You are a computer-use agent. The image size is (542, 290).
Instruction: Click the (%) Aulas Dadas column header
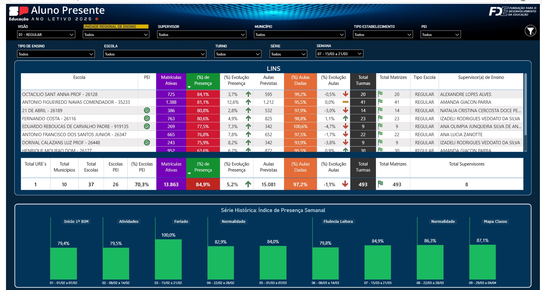(300, 80)
